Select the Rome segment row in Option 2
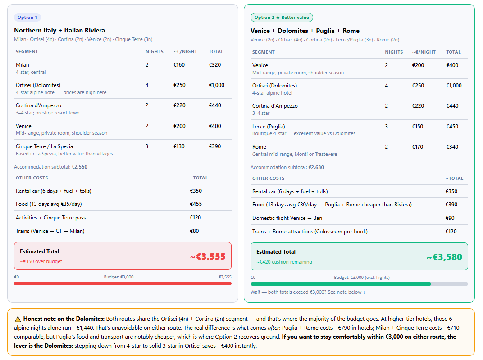The height and width of the screenshot is (360, 483). click(359, 150)
